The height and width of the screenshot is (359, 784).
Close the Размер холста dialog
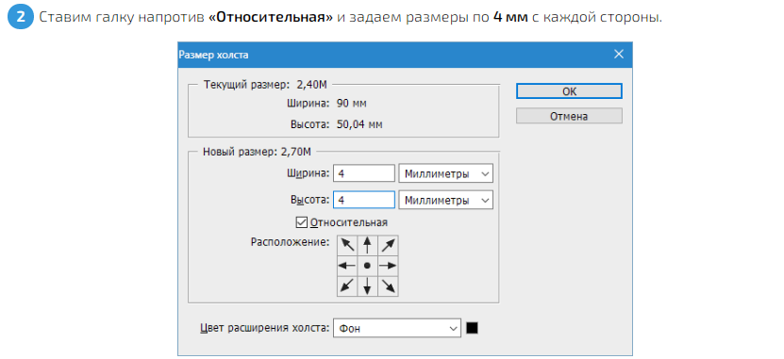(619, 55)
